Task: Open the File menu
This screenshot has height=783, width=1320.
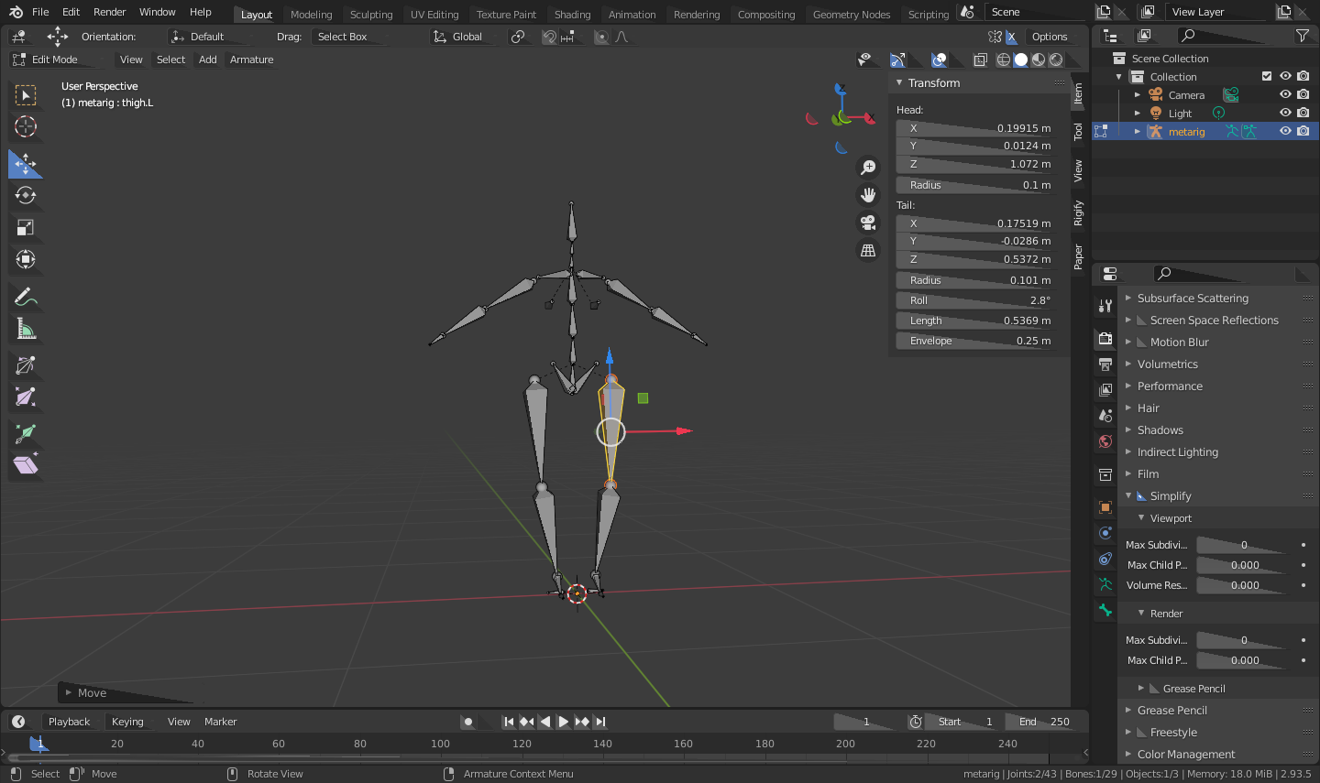Action: pyautogui.click(x=40, y=12)
